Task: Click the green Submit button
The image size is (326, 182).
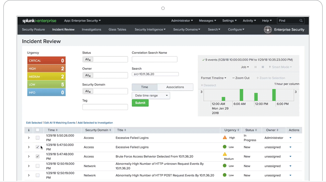Action: coord(140,103)
